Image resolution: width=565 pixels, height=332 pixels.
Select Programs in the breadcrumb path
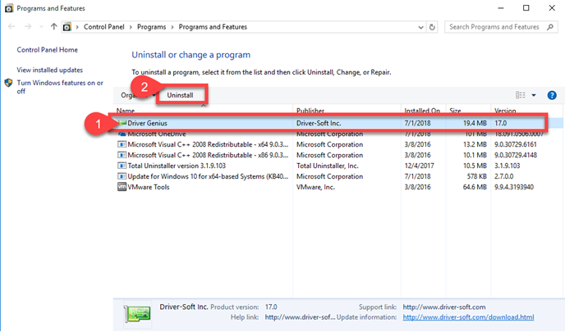pyautogui.click(x=151, y=27)
